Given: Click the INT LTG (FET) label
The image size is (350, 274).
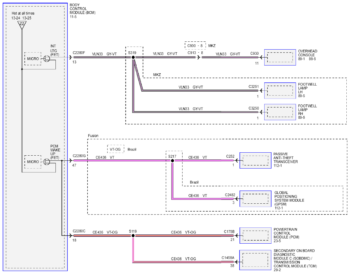Looking at the screenshot, I should pos(54,50).
